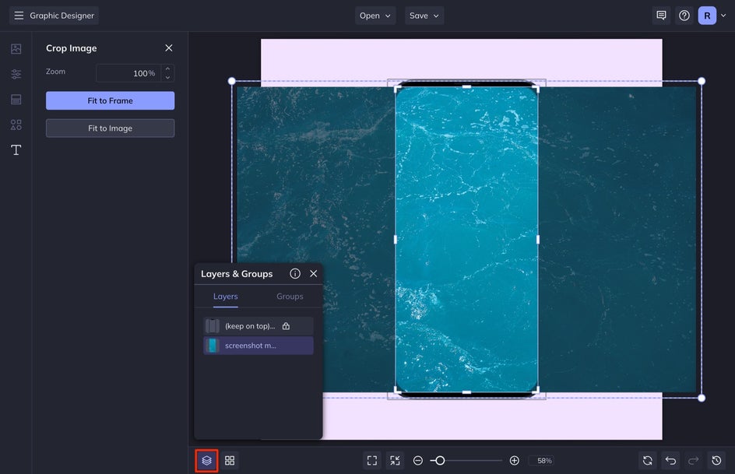Expand the Open dropdown menu
The width and height of the screenshot is (735, 474).
click(x=375, y=16)
